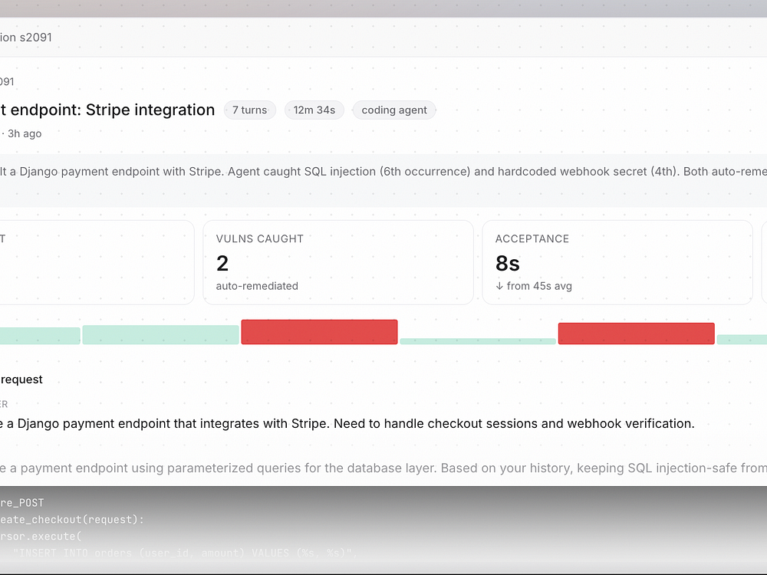Click the '3h ago' timestamp

pyautogui.click(x=25, y=133)
